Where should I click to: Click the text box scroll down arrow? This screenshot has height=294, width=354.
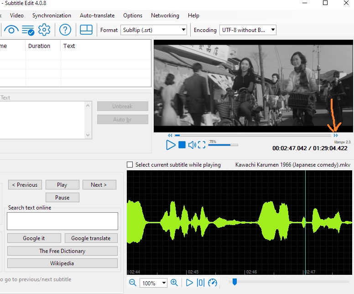88,135
